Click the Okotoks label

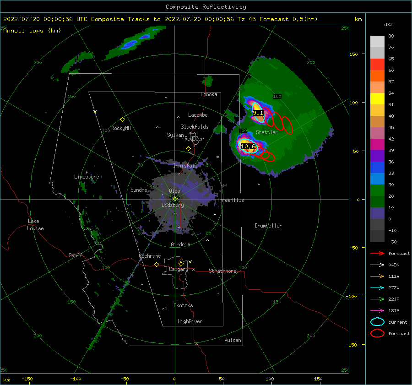(x=183, y=305)
